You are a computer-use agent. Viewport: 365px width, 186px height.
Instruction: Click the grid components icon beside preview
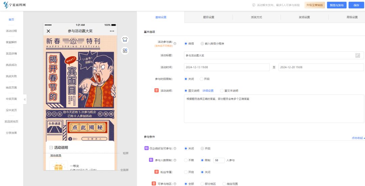pyautogui.click(x=125, y=51)
